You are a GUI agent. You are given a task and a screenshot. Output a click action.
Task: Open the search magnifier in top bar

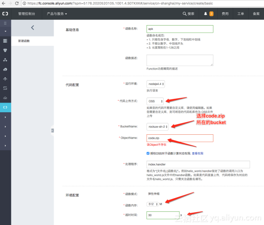pos(184,14)
